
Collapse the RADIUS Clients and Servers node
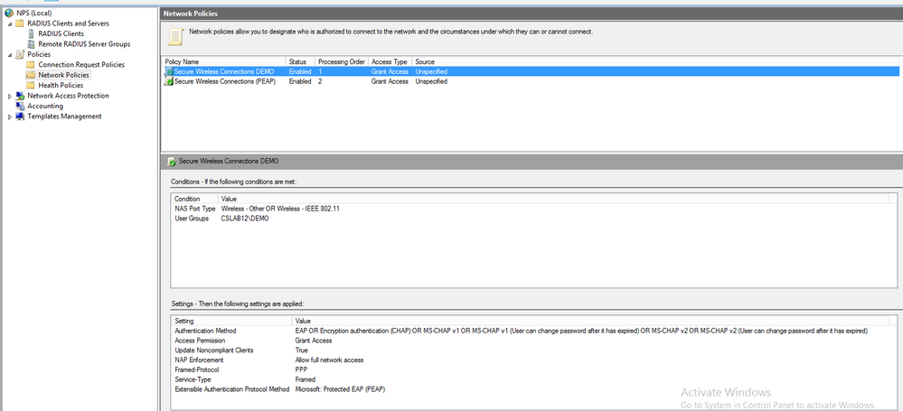click(10, 23)
